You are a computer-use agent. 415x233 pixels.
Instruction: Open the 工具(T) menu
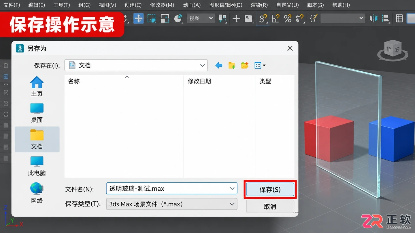61,5
